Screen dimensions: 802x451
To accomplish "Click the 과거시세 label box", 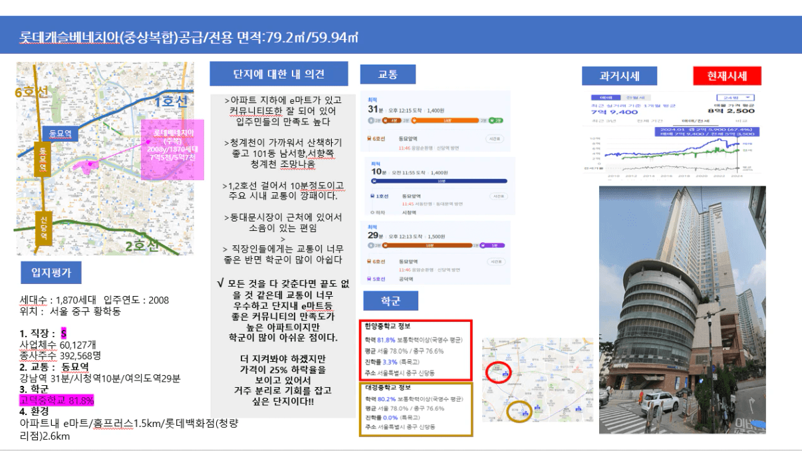I will point(620,75).
